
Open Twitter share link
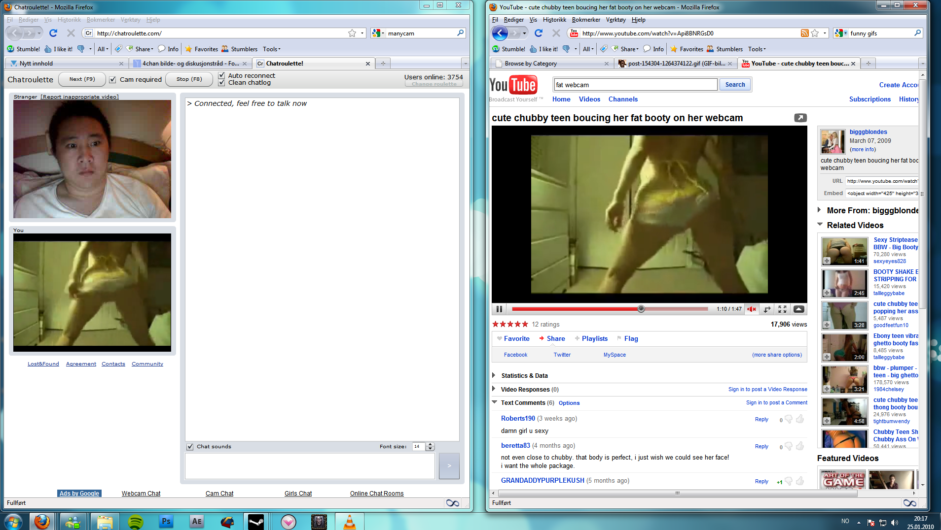(x=562, y=355)
